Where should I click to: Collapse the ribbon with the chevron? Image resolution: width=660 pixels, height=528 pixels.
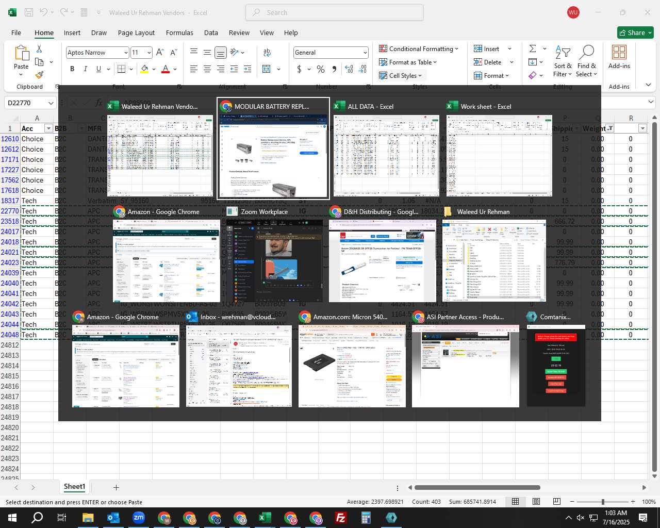coord(648,85)
